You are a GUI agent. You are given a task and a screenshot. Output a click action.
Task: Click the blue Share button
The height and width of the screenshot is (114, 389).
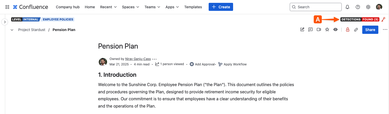click(370, 30)
